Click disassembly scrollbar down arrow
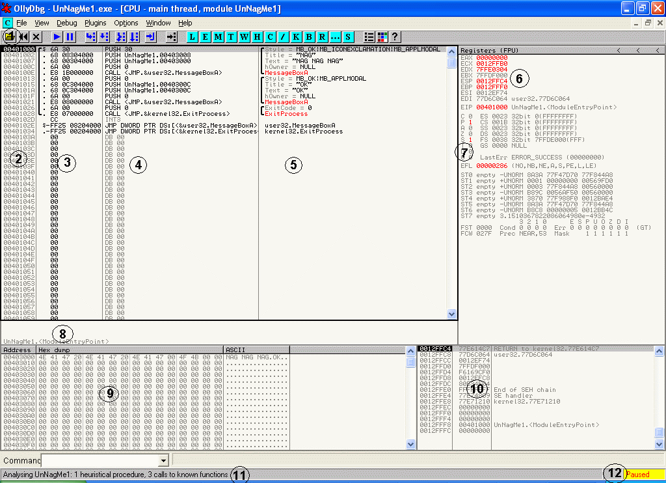666x483 pixels. [451, 314]
